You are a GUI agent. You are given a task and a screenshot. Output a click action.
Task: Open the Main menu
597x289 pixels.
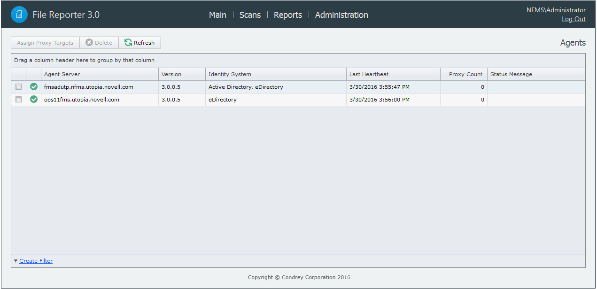pyautogui.click(x=217, y=15)
